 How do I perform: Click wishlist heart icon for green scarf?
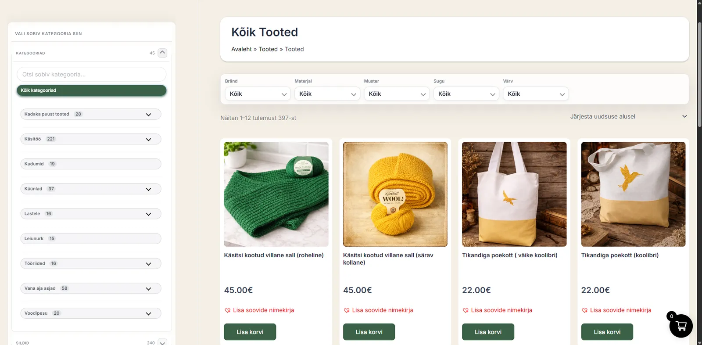tap(227, 310)
